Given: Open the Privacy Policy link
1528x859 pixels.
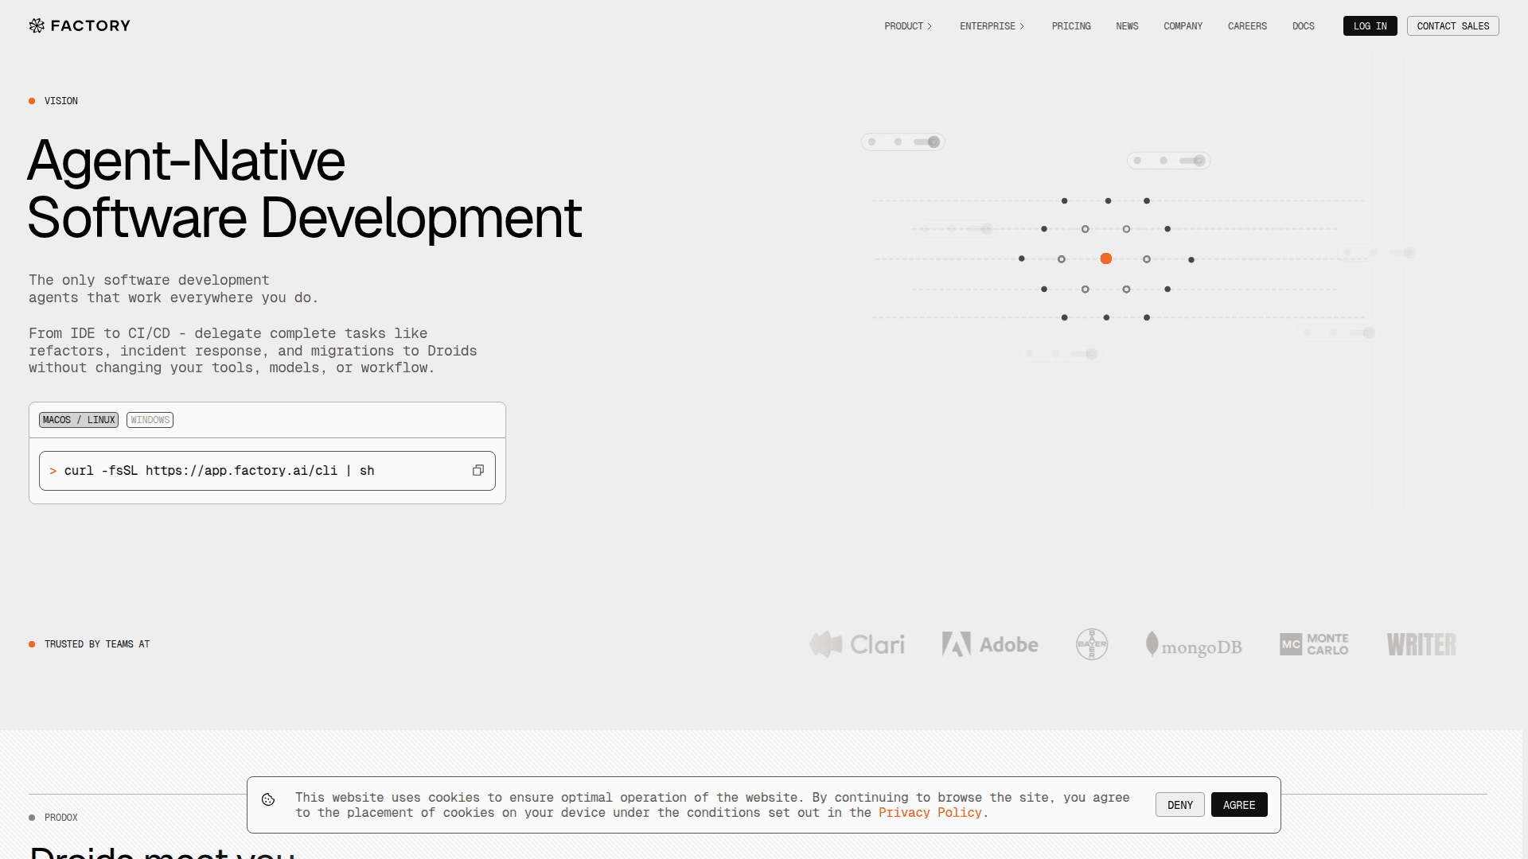Looking at the screenshot, I should pos(930,813).
